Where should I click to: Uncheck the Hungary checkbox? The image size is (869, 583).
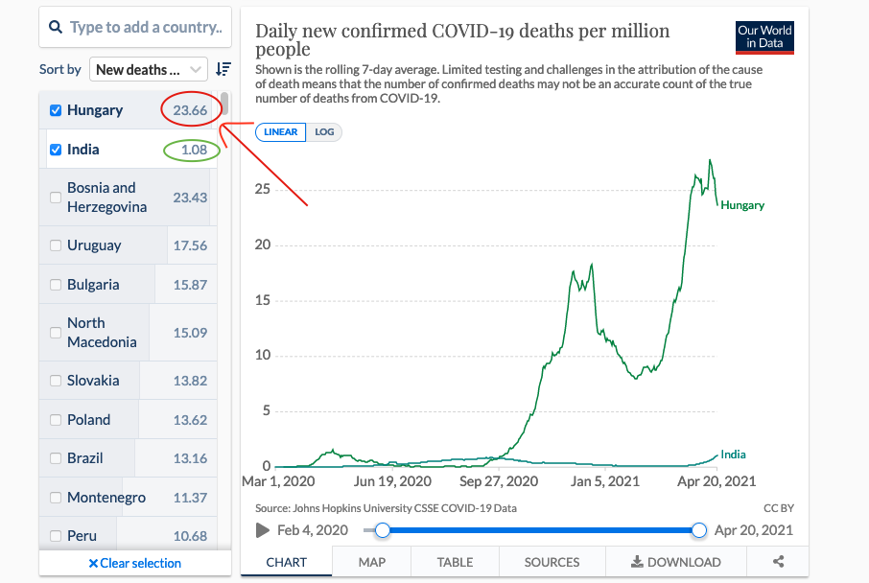[56, 110]
